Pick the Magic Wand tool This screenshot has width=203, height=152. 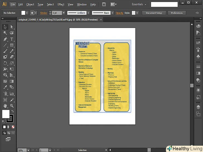pos(5,33)
